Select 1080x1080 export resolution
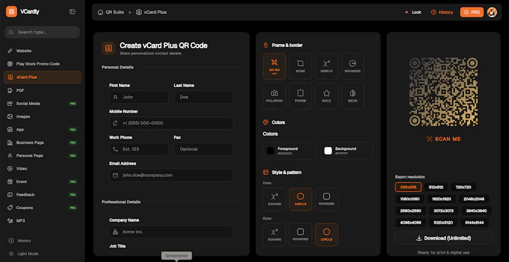Image resolution: width=509 pixels, height=262 pixels. click(x=410, y=199)
